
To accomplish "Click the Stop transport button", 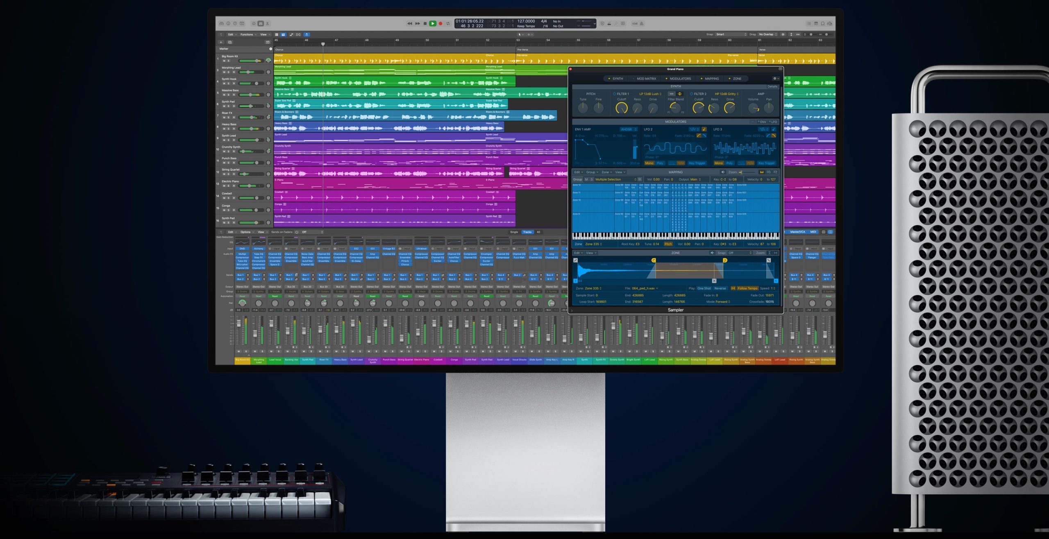I will coord(425,23).
